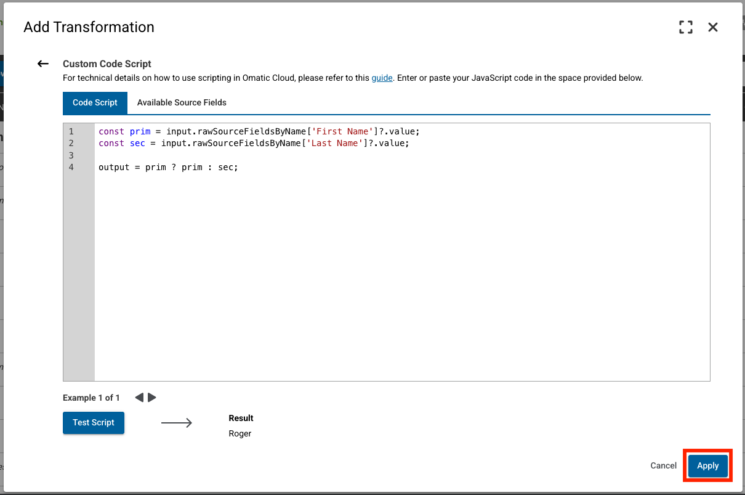The width and height of the screenshot is (745, 495).
Task: Apply the custom code script
Action: [x=707, y=466]
